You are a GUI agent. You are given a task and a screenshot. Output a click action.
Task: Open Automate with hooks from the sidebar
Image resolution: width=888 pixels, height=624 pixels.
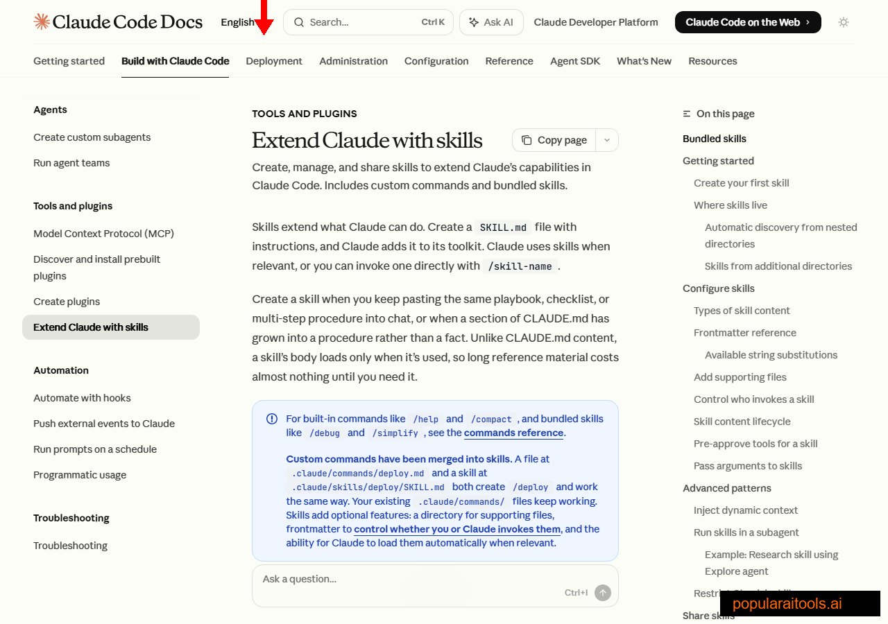click(x=82, y=397)
